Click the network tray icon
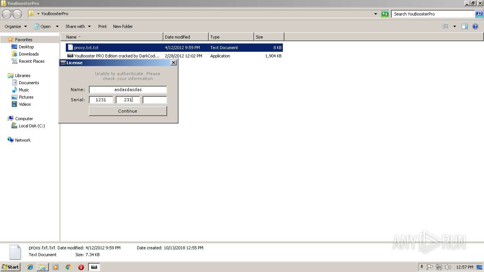The image size is (484, 272). [x=439, y=267]
